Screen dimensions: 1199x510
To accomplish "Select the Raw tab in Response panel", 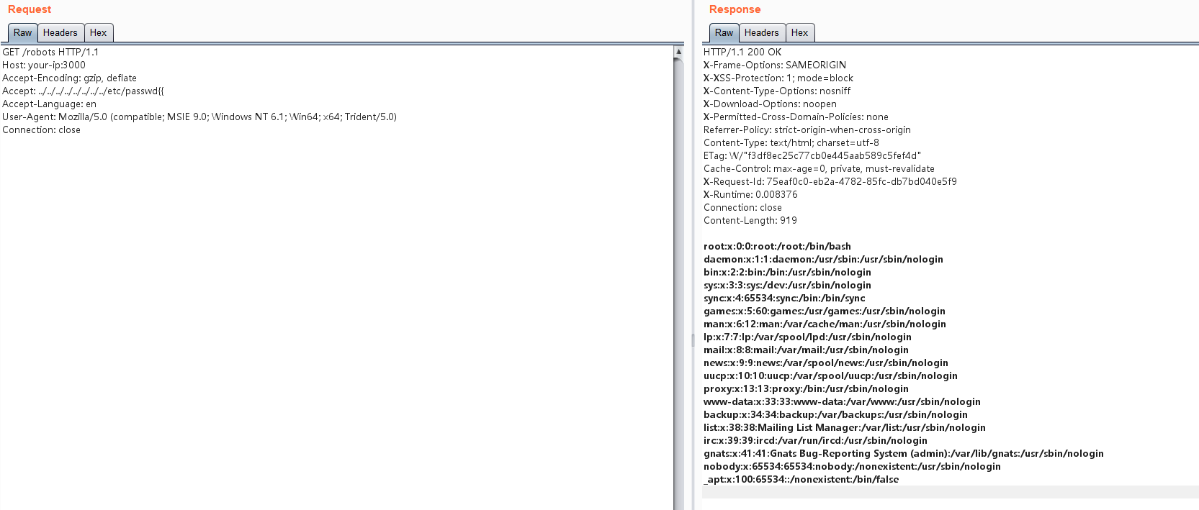I will [724, 33].
